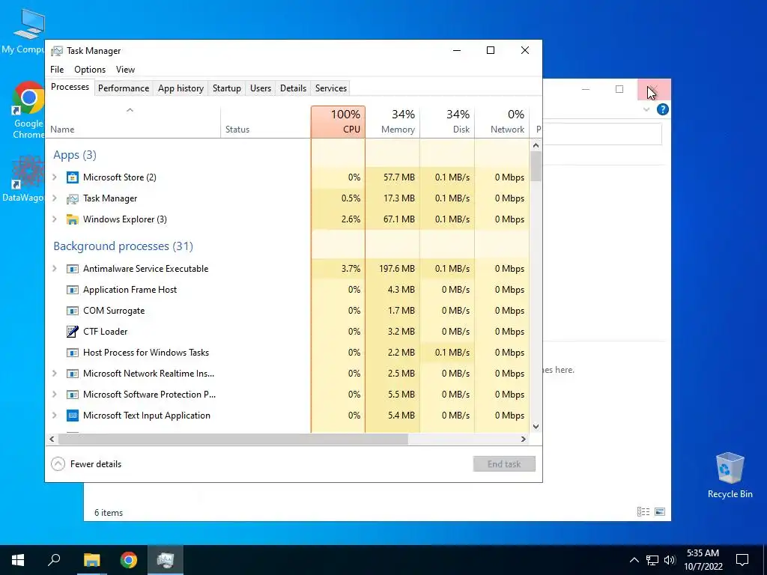Click the Antimalware Service Executable icon
The image size is (767, 575).
tap(73, 269)
